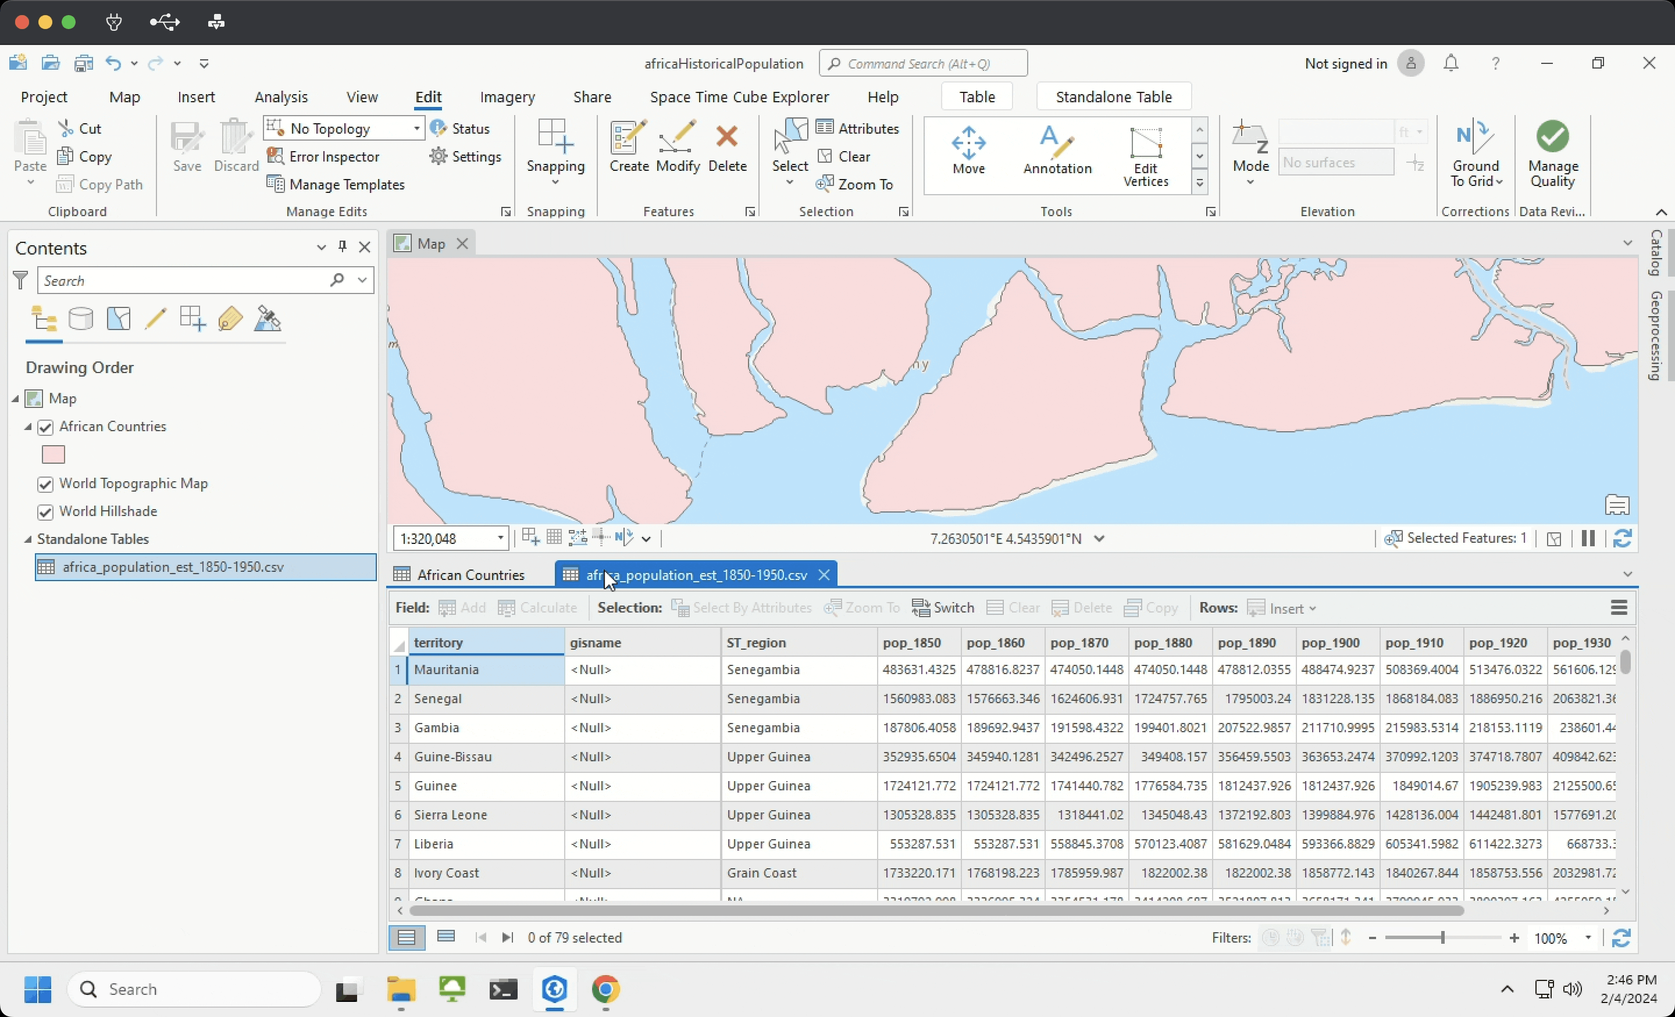This screenshot has width=1675, height=1017.
Task: Open the Analysis ribbon tab
Action: click(x=281, y=97)
